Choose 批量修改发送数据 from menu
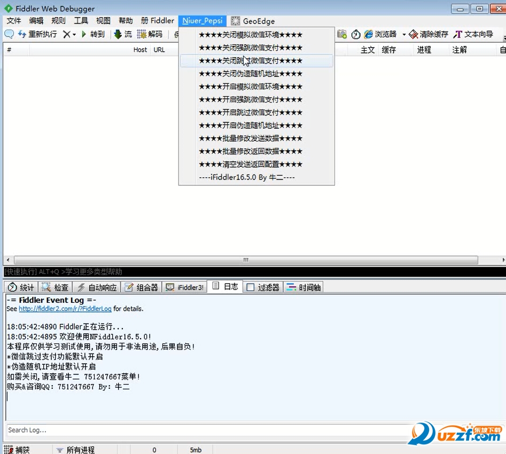The height and width of the screenshot is (454, 506). [250, 138]
